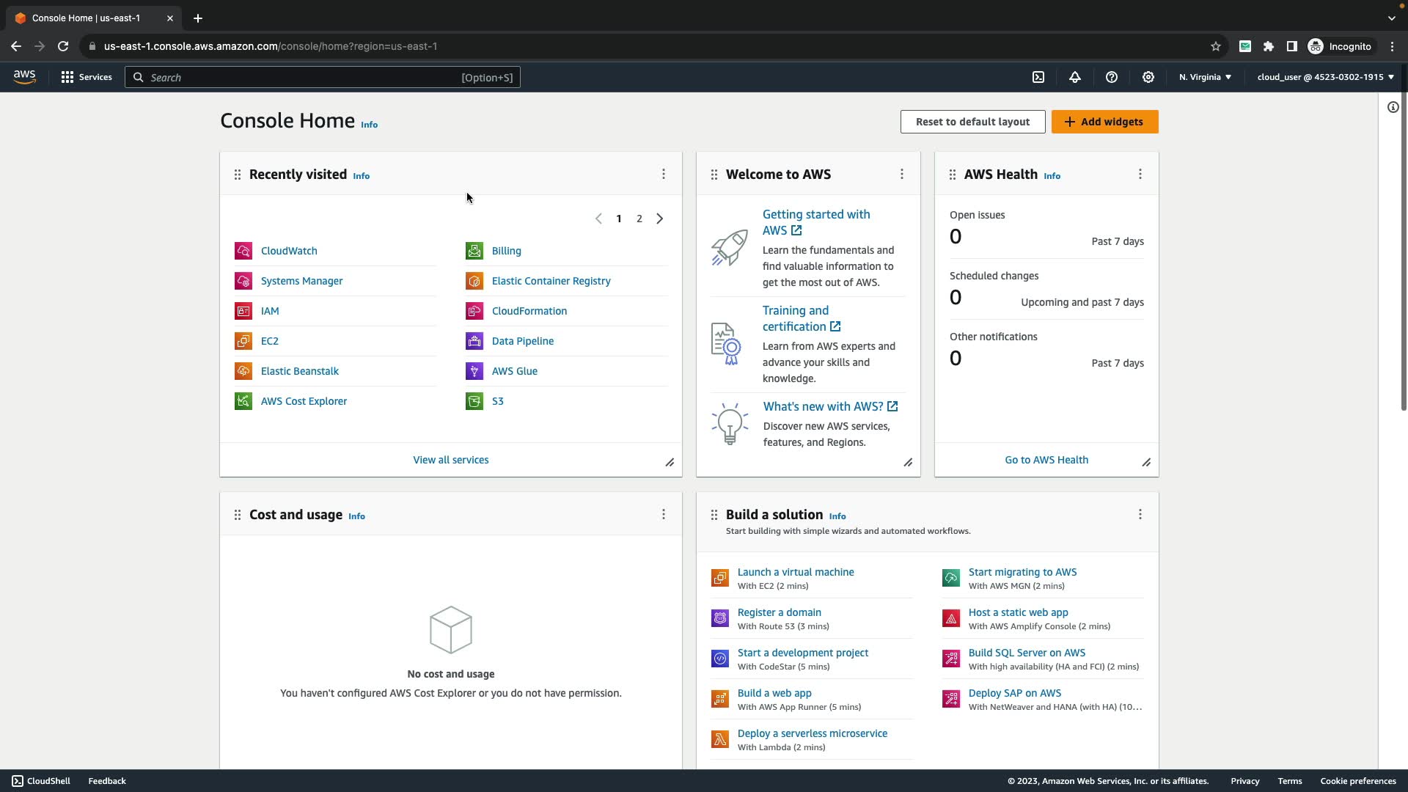Click the Lambda icon for serverless microservice

click(x=720, y=739)
